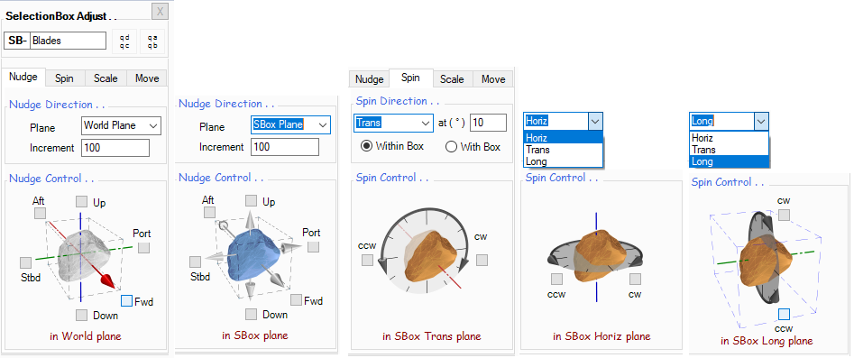The width and height of the screenshot is (854, 358).
Task: Switch to the Scale tab in first panel
Action: coord(106,78)
